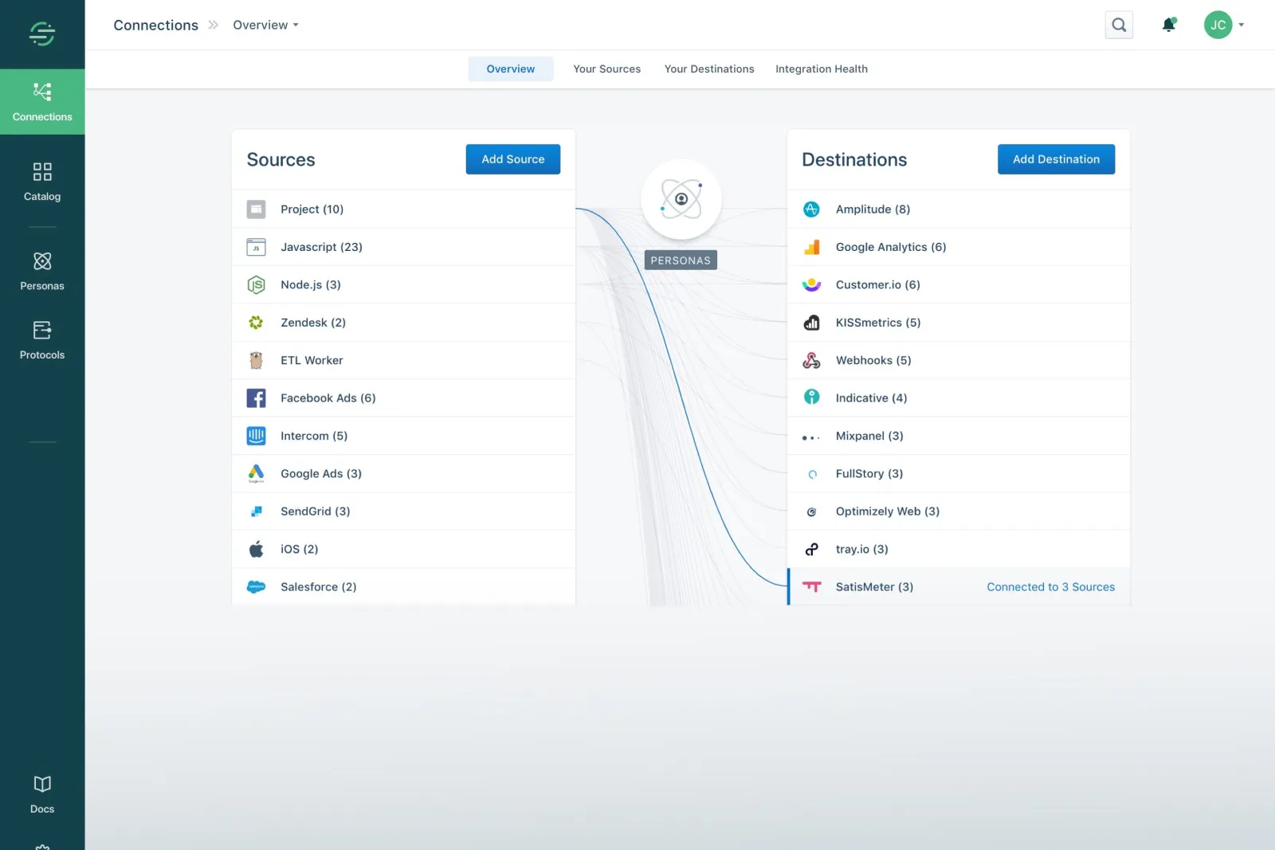The height and width of the screenshot is (850, 1275).
Task: Click the Mixpanel dots icon
Action: (x=810, y=437)
